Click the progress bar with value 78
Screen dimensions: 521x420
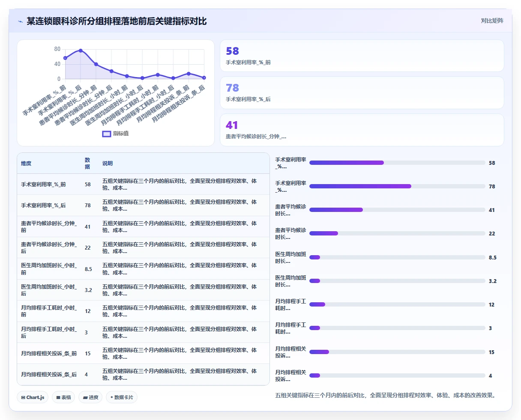[397, 186]
